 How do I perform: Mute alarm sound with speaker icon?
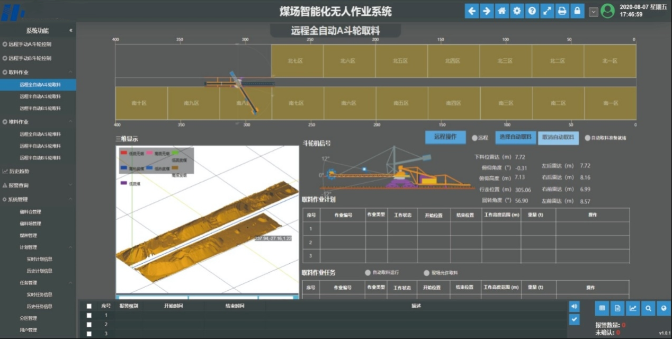574,307
